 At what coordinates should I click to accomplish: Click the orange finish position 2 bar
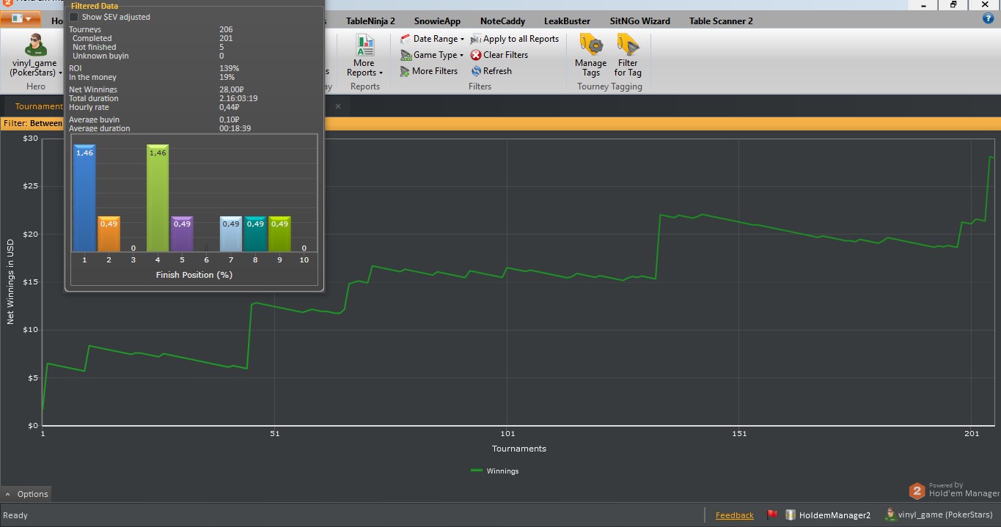(x=109, y=234)
